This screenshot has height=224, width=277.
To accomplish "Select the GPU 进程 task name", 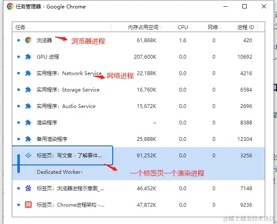I will point(48,57).
